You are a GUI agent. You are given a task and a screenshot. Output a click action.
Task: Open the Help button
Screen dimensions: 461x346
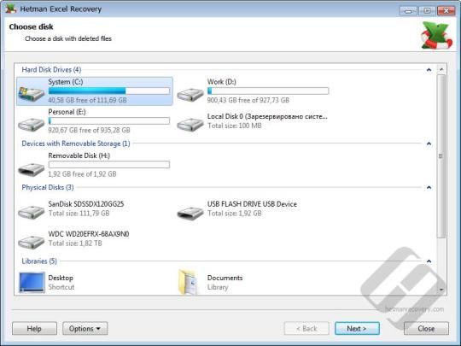[x=34, y=328]
